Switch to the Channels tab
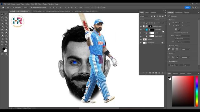The height and width of the screenshot is (112, 200). [x=182, y=73]
